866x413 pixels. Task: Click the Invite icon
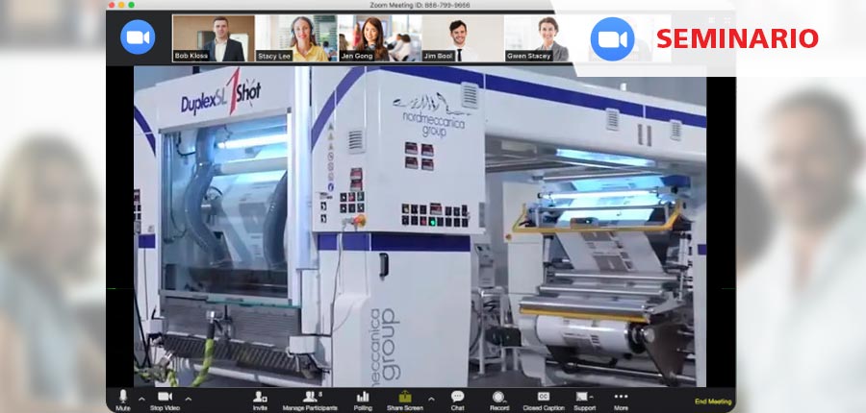click(260, 398)
